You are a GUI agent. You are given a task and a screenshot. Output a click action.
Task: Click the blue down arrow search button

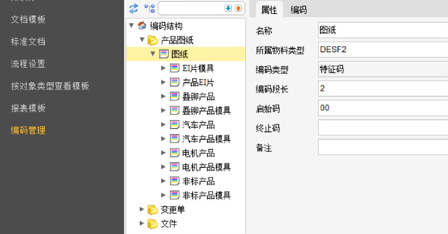click(x=228, y=8)
